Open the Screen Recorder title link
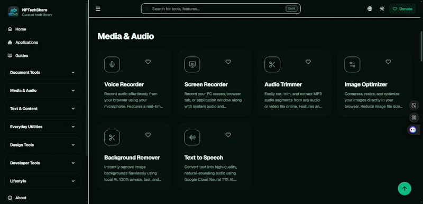423x204 pixels. pyautogui.click(x=206, y=84)
